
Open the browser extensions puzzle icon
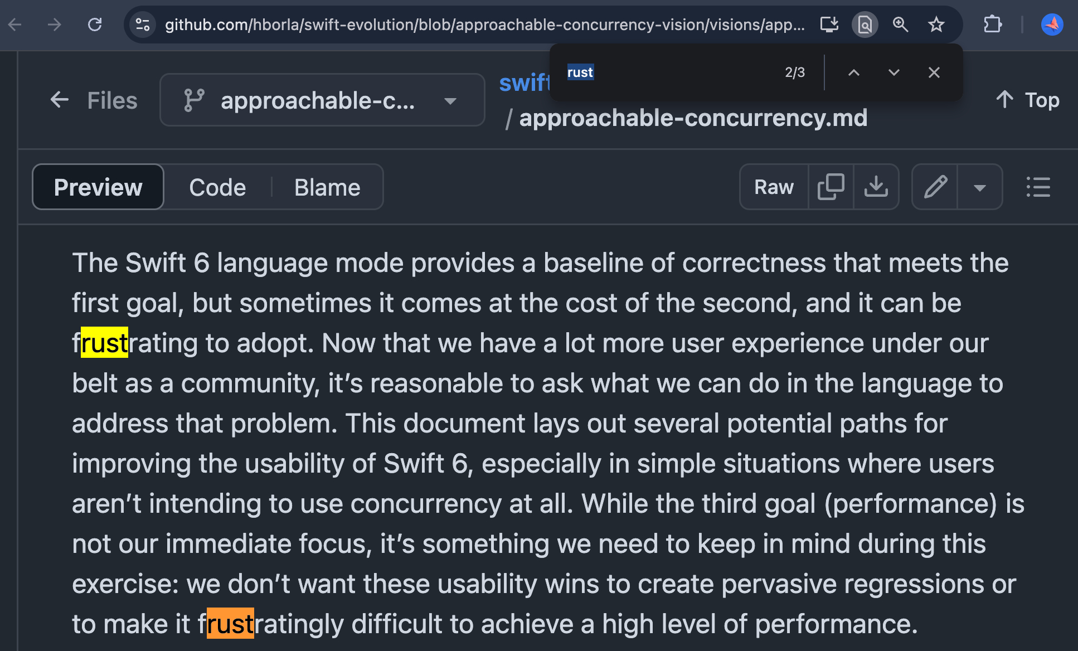click(993, 25)
